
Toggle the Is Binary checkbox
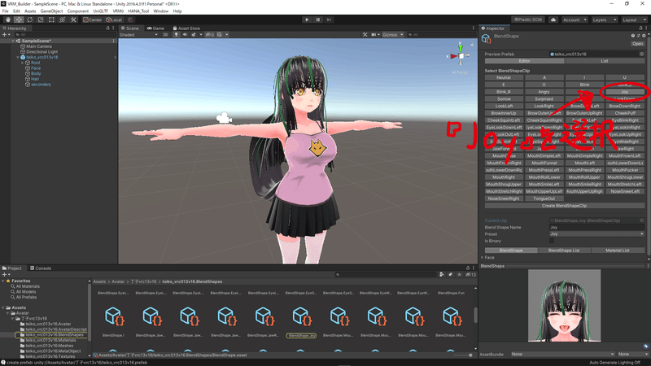552,241
